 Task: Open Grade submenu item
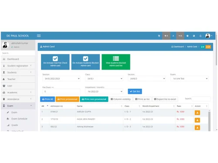18,125
